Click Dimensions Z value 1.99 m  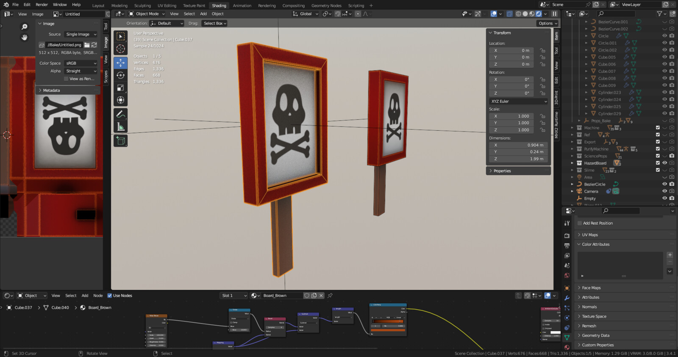pyautogui.click(x=519, y=159)
